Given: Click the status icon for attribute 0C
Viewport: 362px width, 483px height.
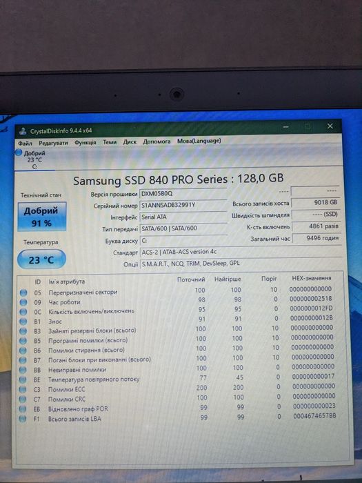Looking at the screenshot, I should tap(23, 312).
